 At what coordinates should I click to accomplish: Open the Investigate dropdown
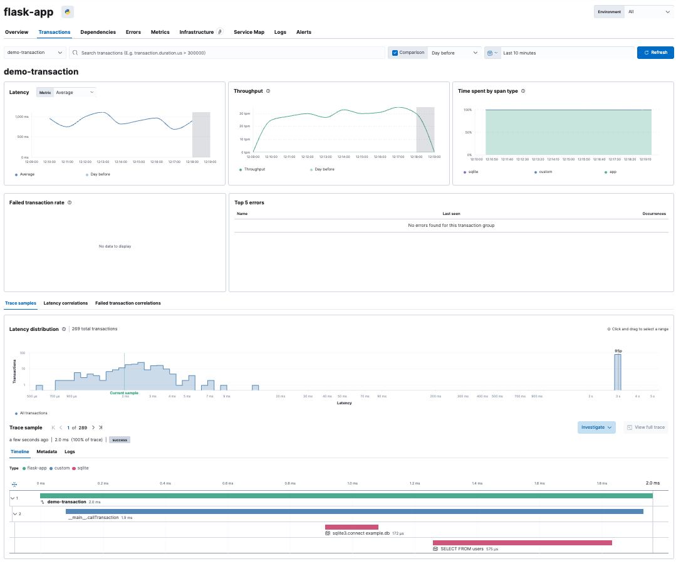(x=596, y=427)
